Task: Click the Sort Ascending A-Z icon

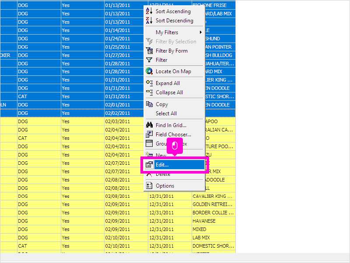Action: coord(149,11)
